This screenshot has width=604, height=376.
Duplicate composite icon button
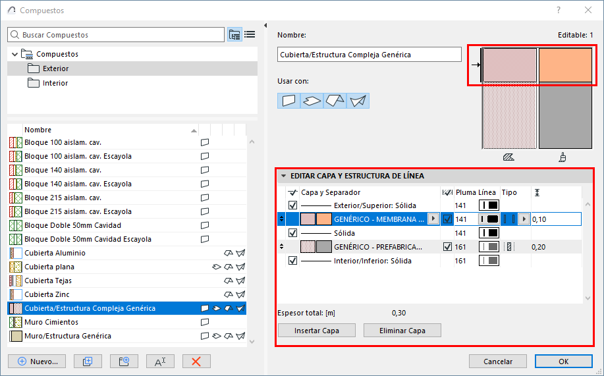[88, 362]
